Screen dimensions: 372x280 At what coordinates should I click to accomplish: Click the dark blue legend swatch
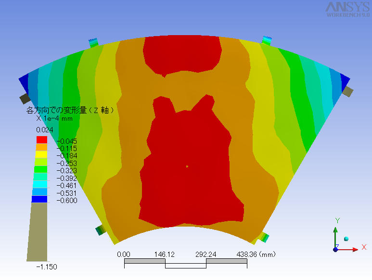point(39,199)
